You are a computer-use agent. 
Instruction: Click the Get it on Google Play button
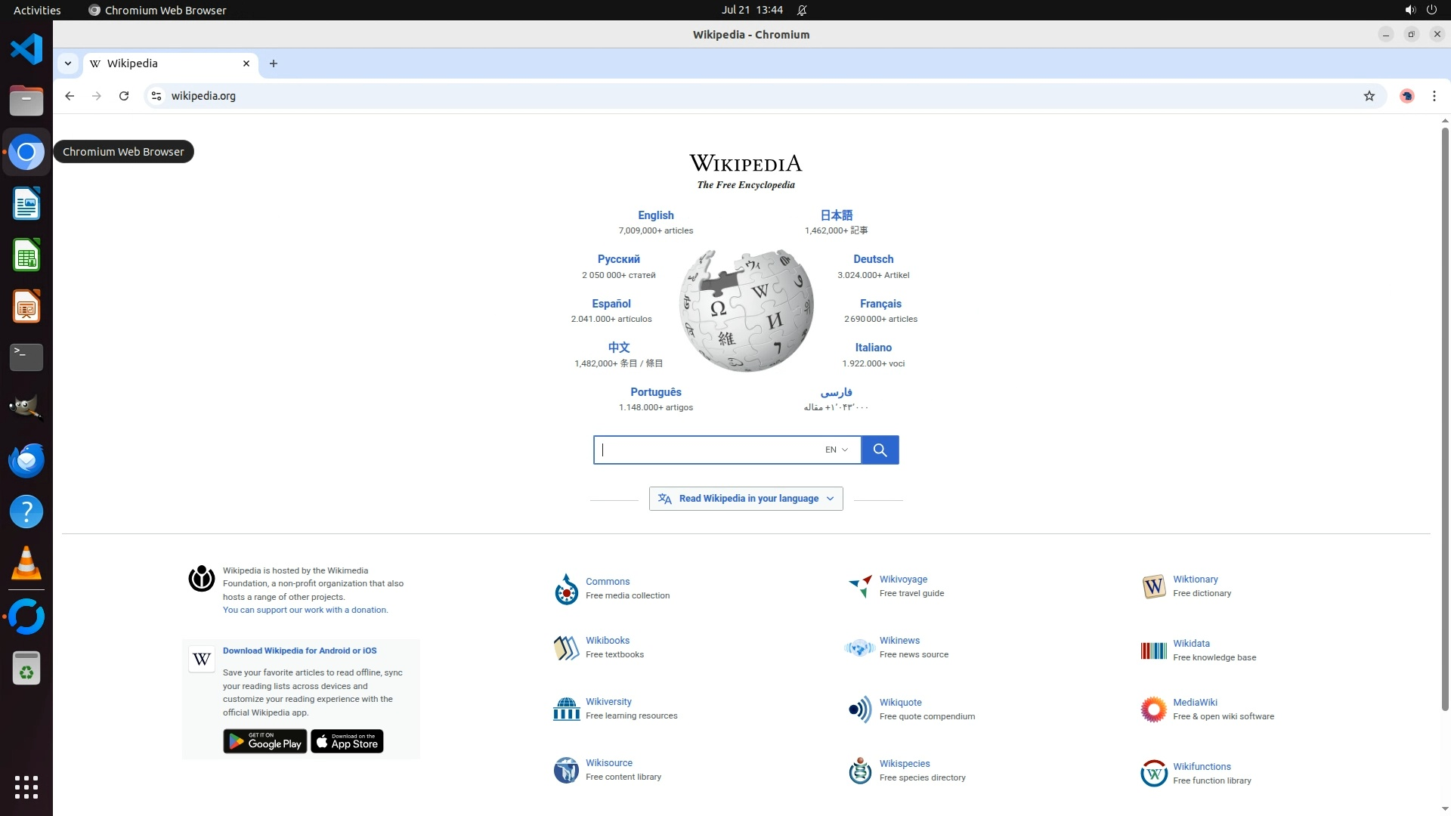click(265, 742)
